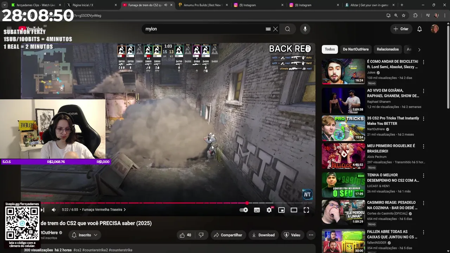Switch to miniplayer mode
Screen dimensions: 450x253
[x=282, y=210]
